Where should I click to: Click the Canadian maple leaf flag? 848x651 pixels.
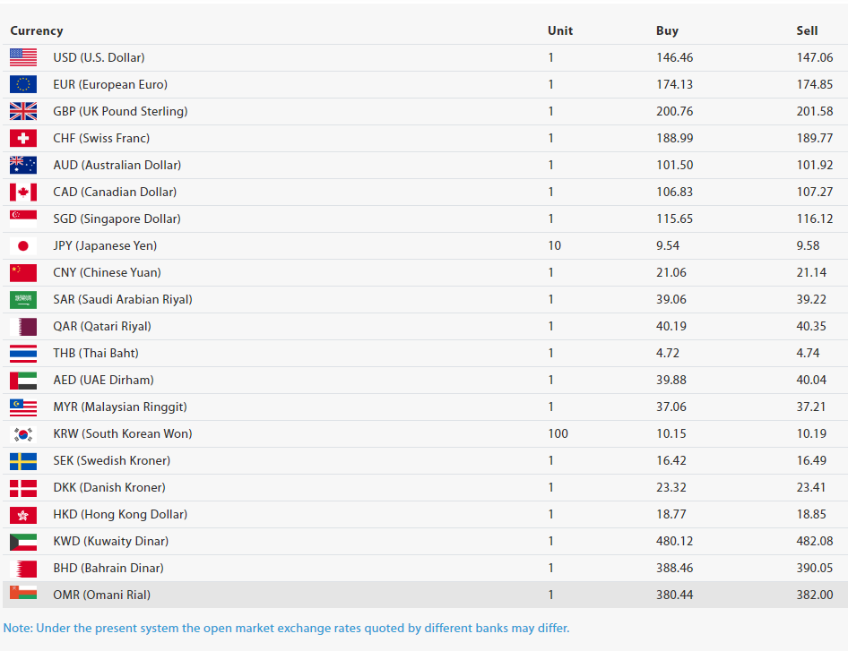coord(23,192)
